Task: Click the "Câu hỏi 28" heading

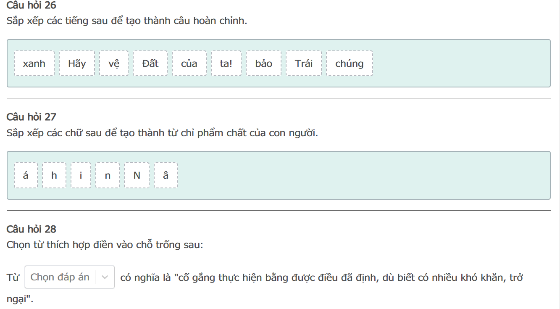Action: [32, 229]
